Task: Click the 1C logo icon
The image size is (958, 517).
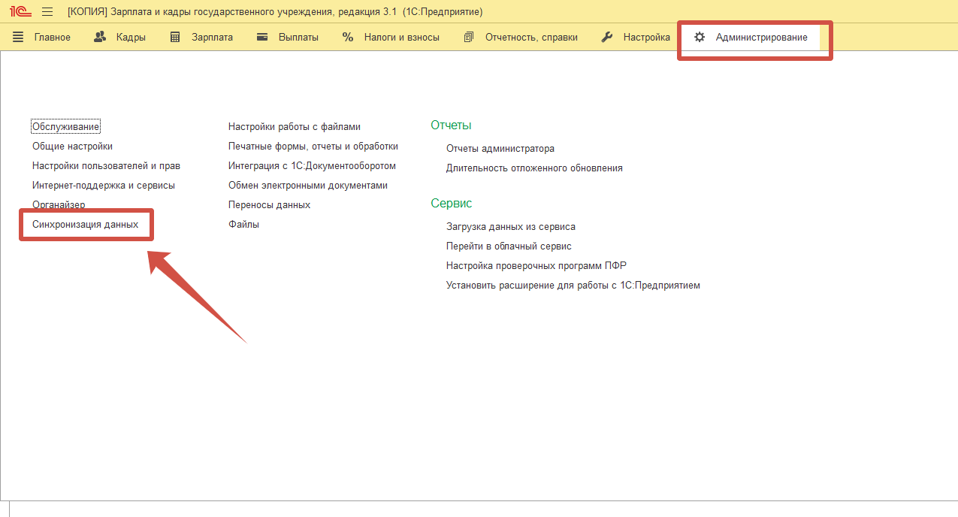Action: click(x=20, y=12)
